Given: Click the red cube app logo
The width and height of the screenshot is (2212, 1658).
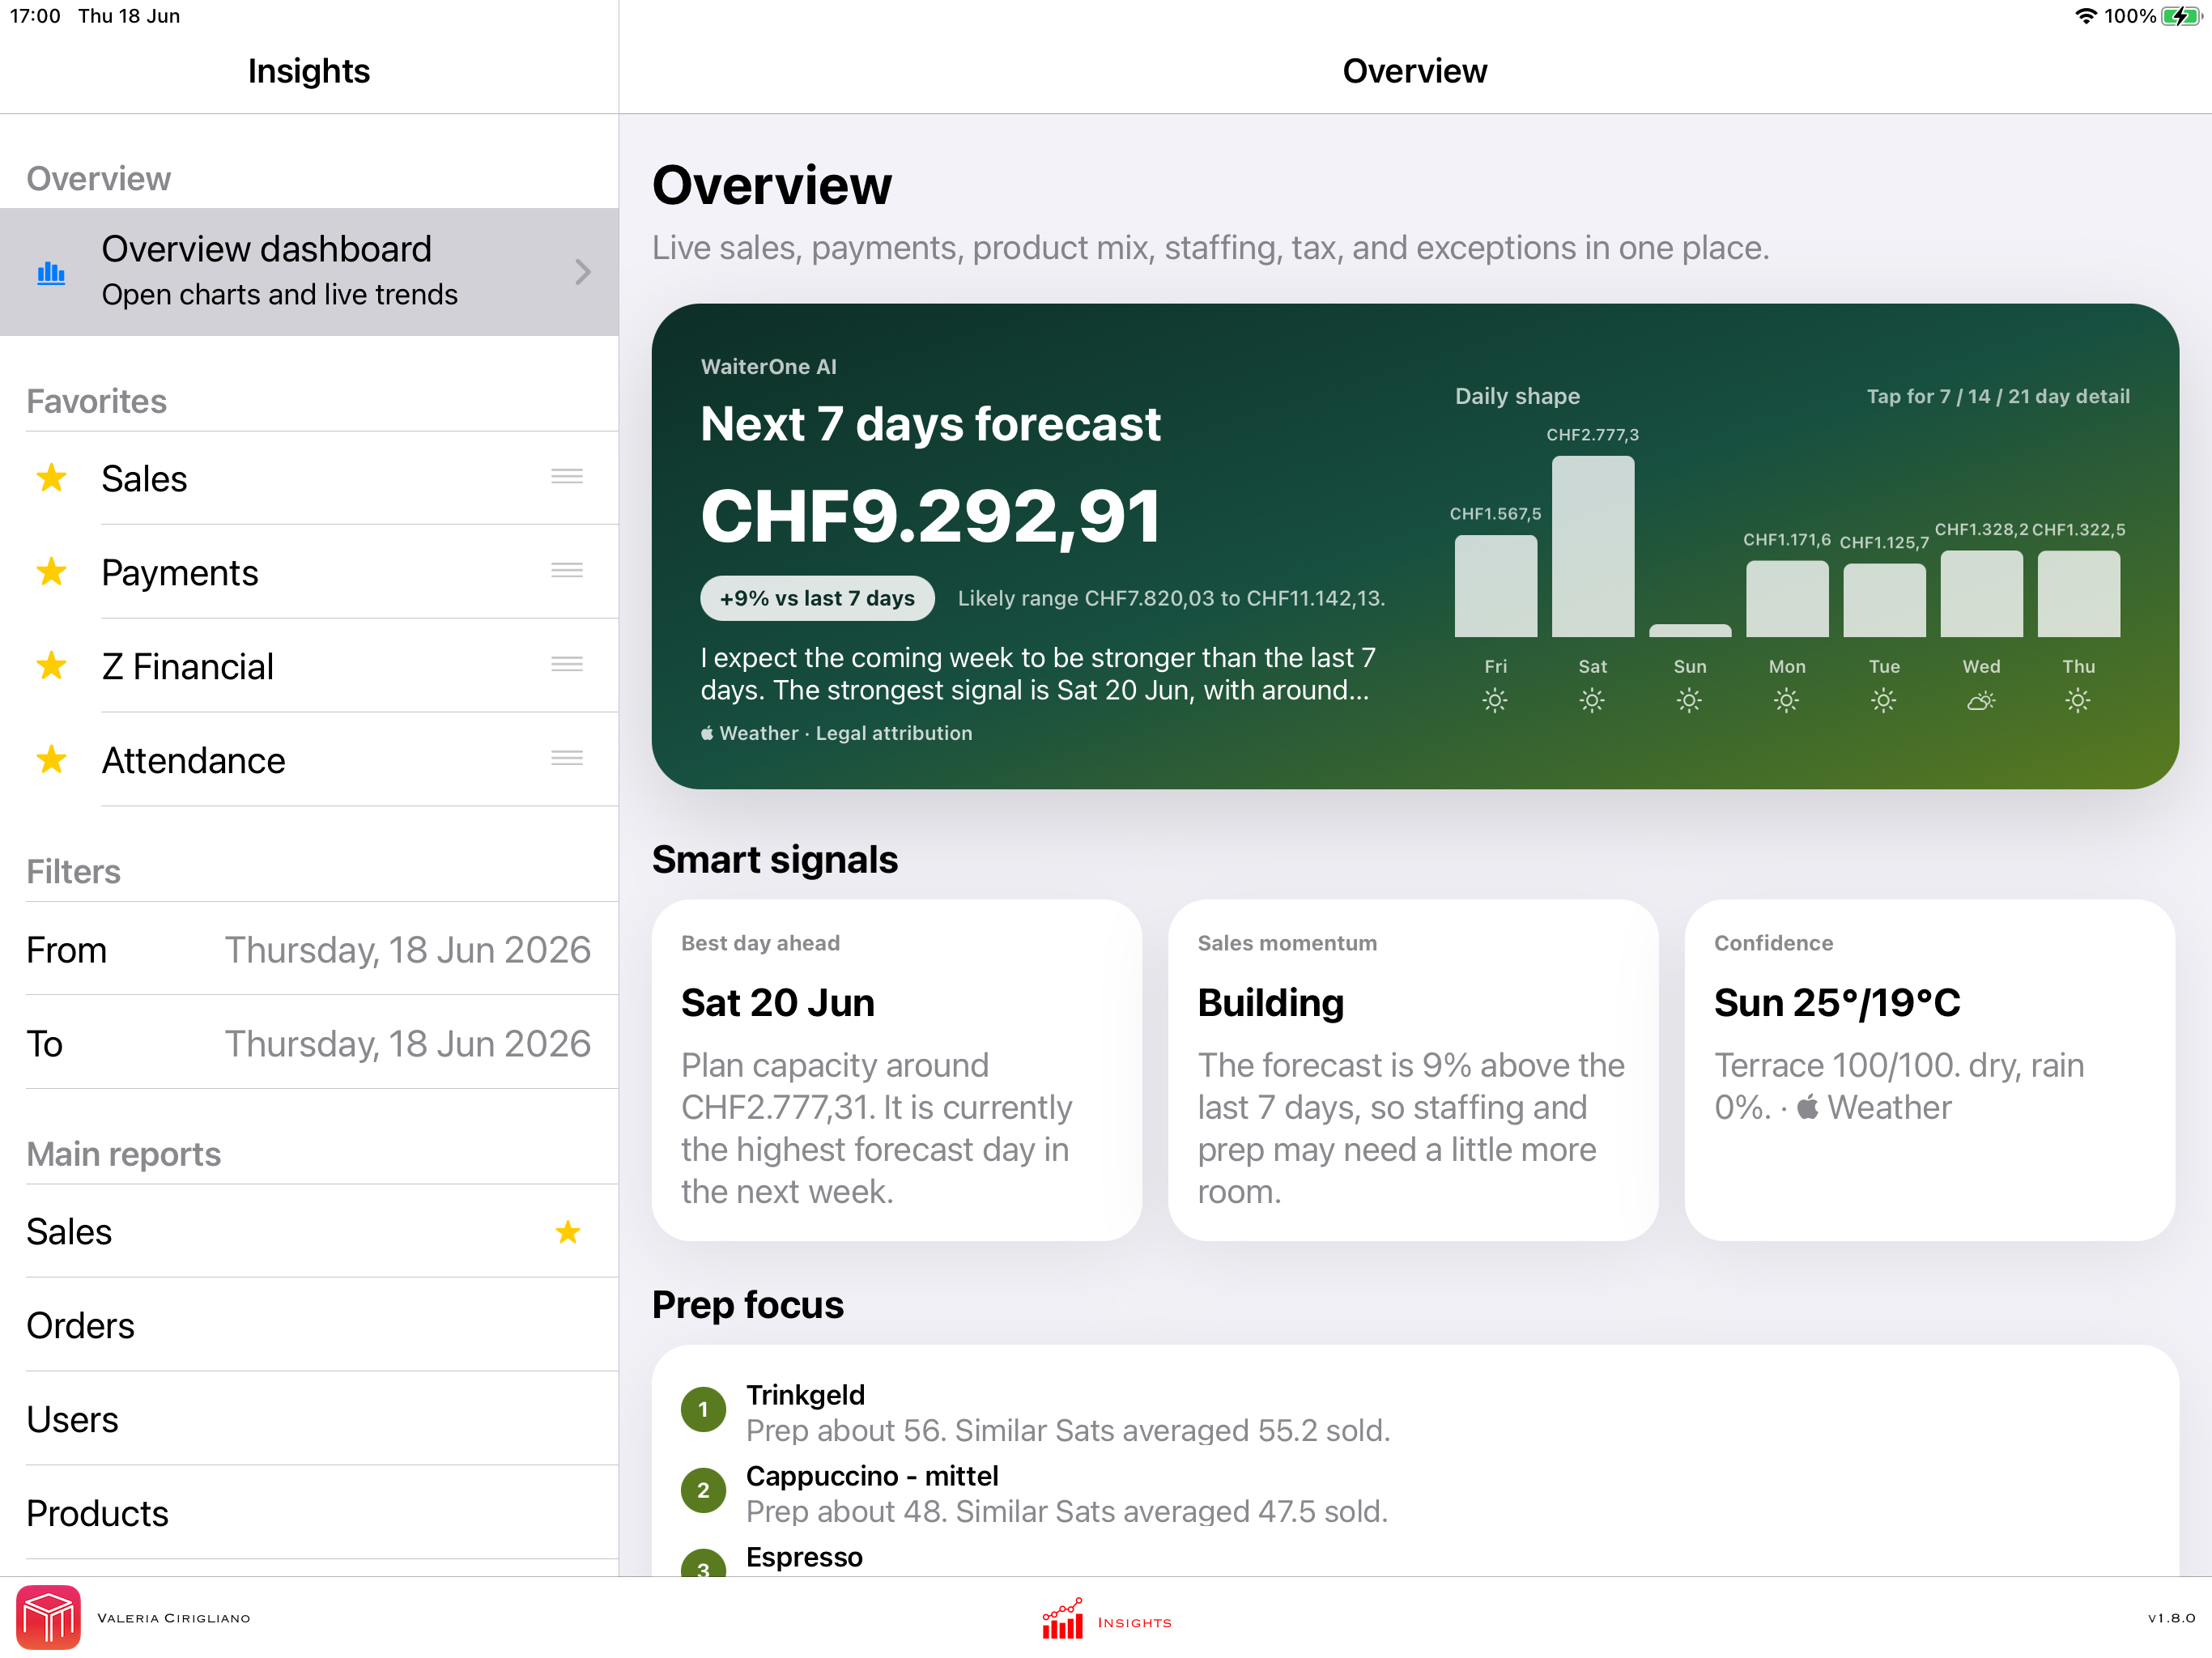Looking at the screenshot, I should (48, 1617).
